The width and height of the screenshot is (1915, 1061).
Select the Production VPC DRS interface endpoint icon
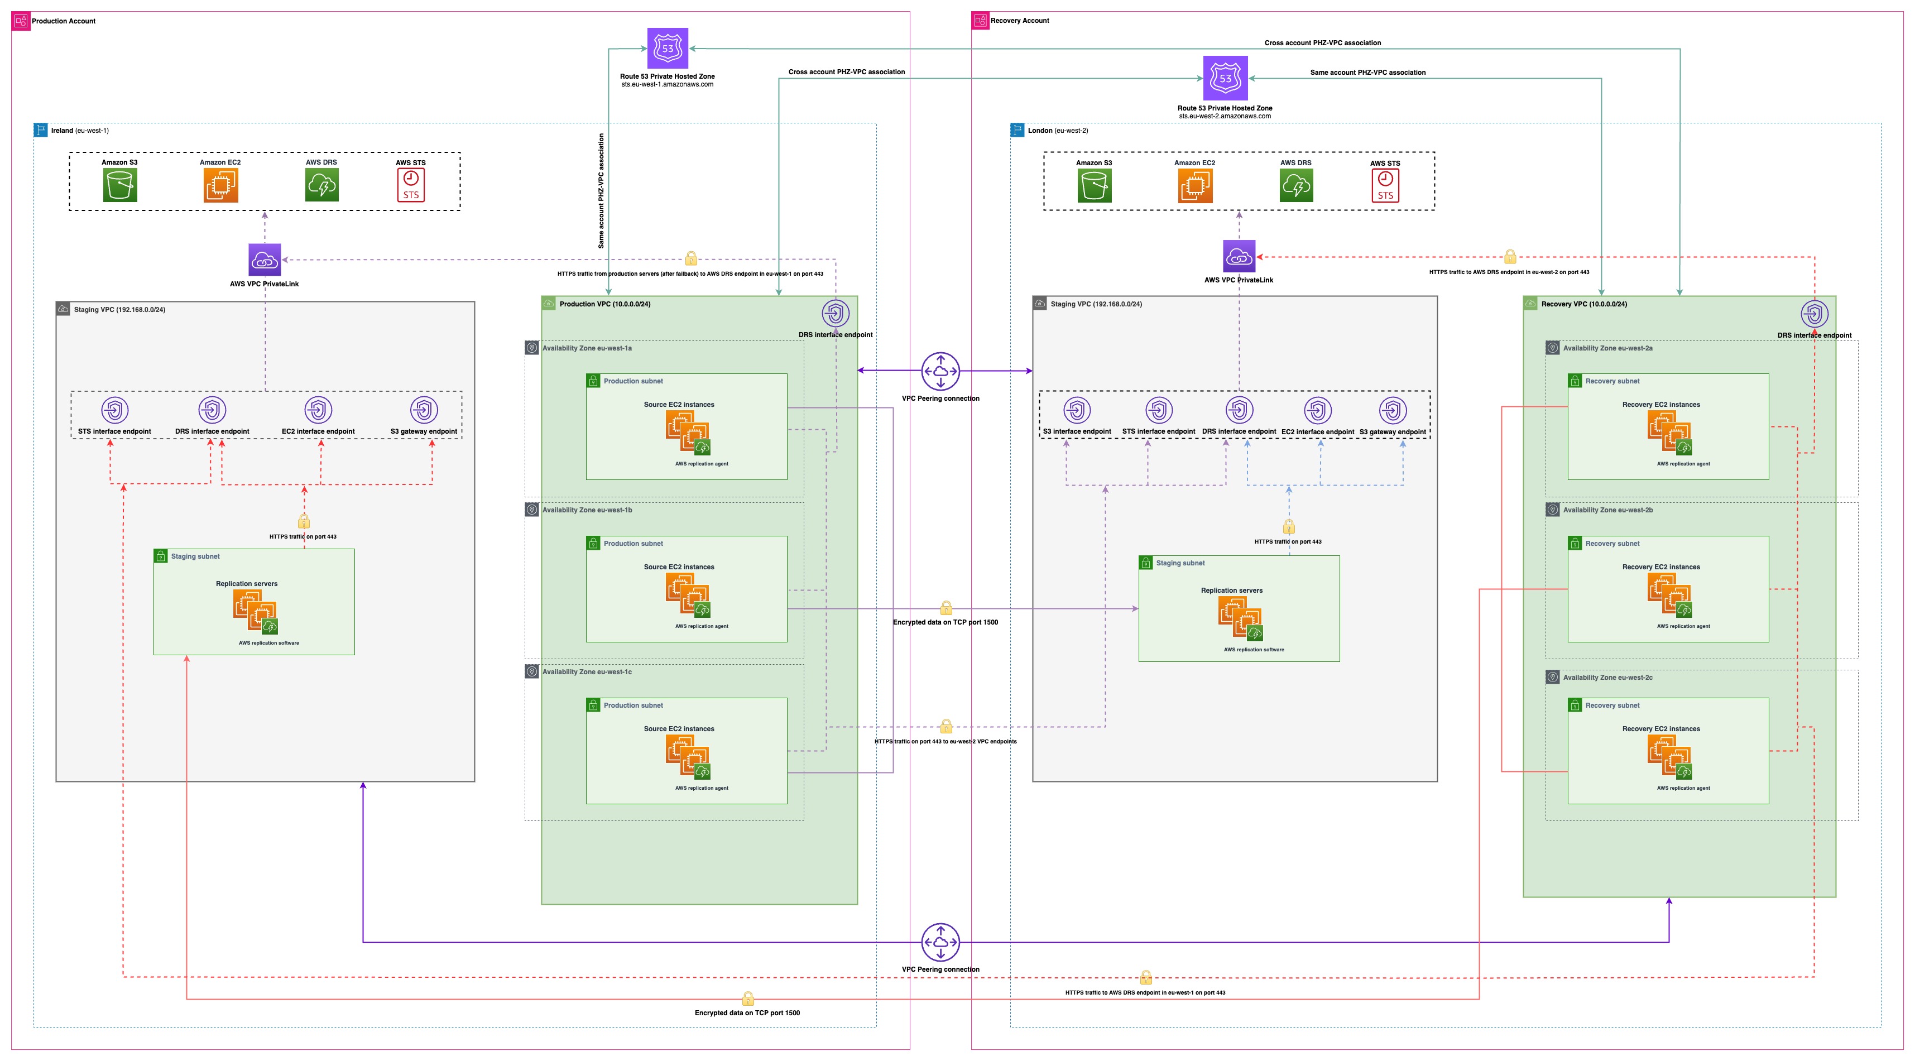[x=836, y=314]
